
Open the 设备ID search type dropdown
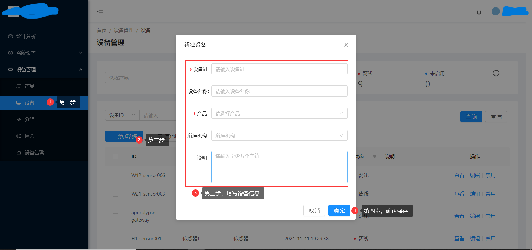point(122,115)
